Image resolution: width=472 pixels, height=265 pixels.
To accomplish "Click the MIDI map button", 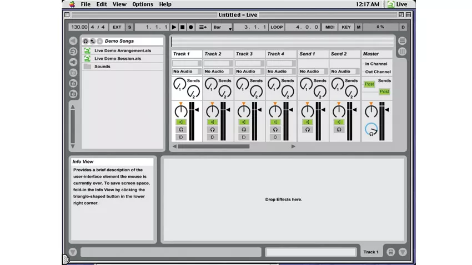I will (x=330, y=27).
